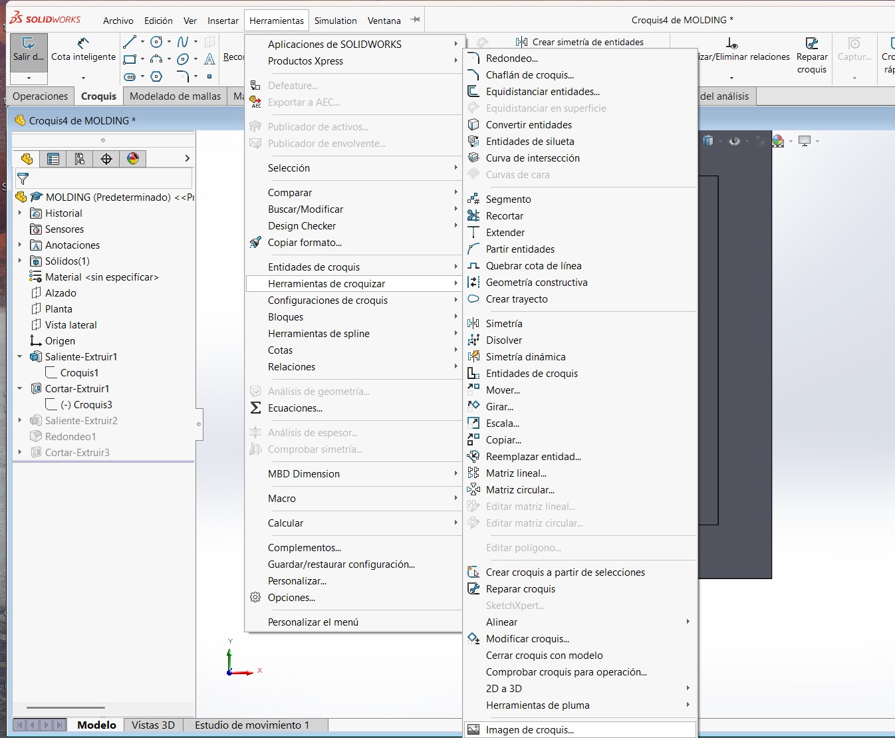Click the feature tree filter icon
This screenshot has height=738, width=895.
click(23, 179)
